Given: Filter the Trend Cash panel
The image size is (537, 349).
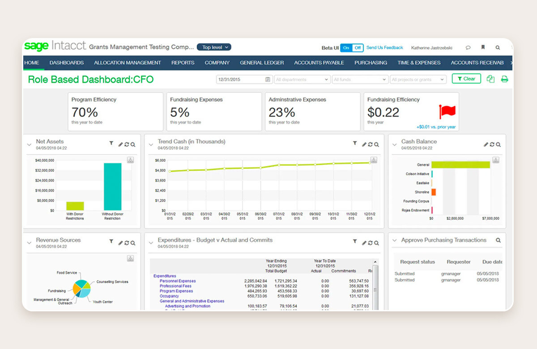Looking at the screenshot, I should (355, 143).
